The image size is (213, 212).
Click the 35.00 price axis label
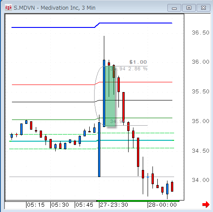coord(201,121)
